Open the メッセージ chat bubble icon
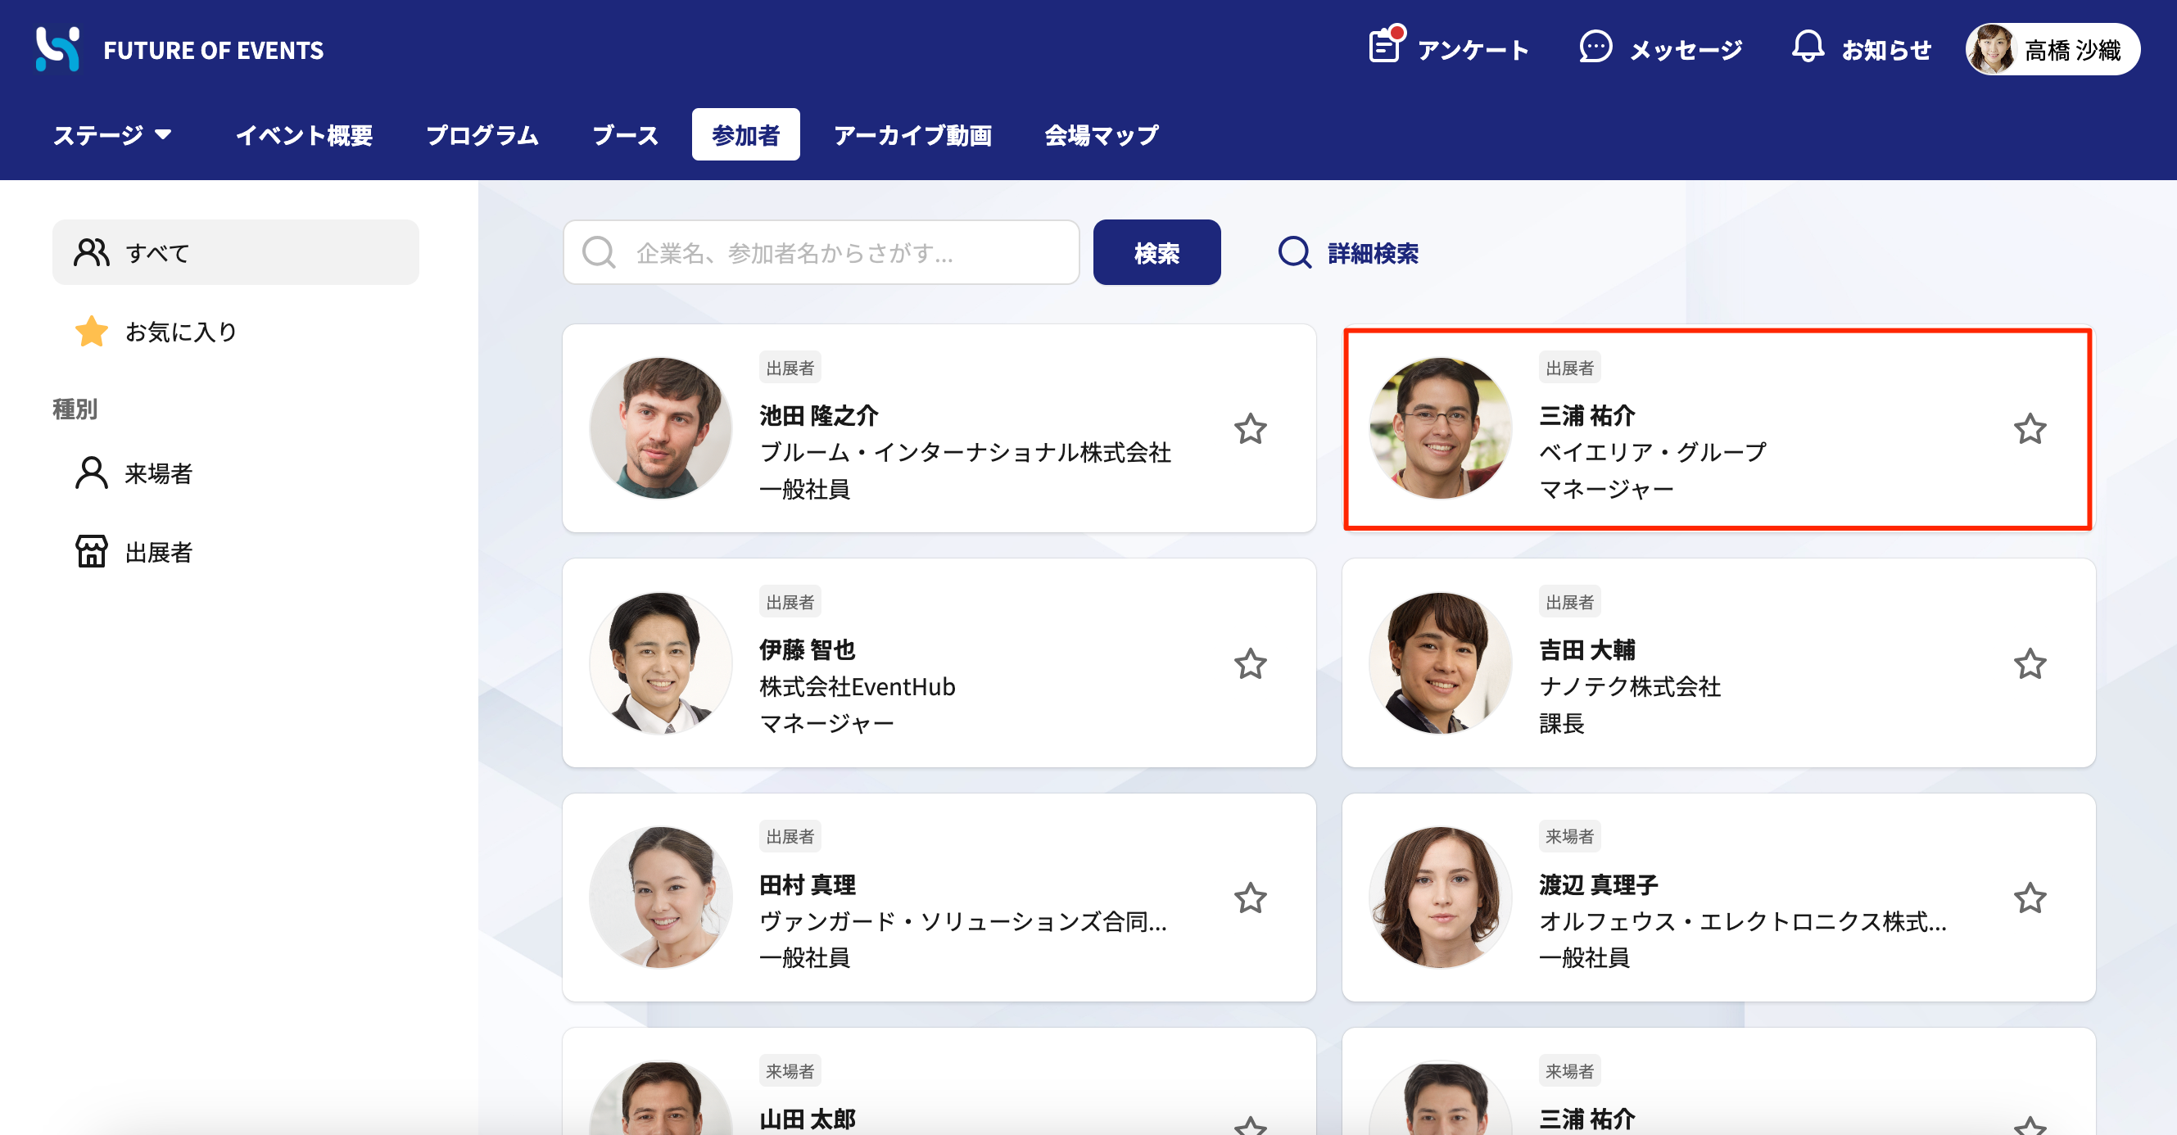 (1595, 47)
